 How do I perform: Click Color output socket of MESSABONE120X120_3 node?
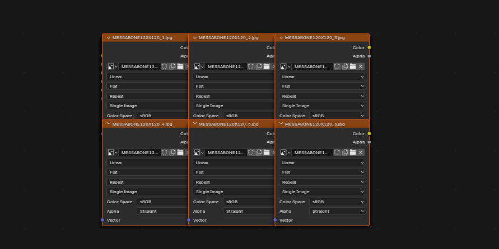click(369, 47)
